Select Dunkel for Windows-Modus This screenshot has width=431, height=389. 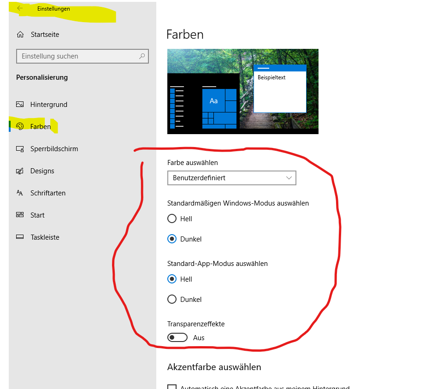[x=172, y=239]
